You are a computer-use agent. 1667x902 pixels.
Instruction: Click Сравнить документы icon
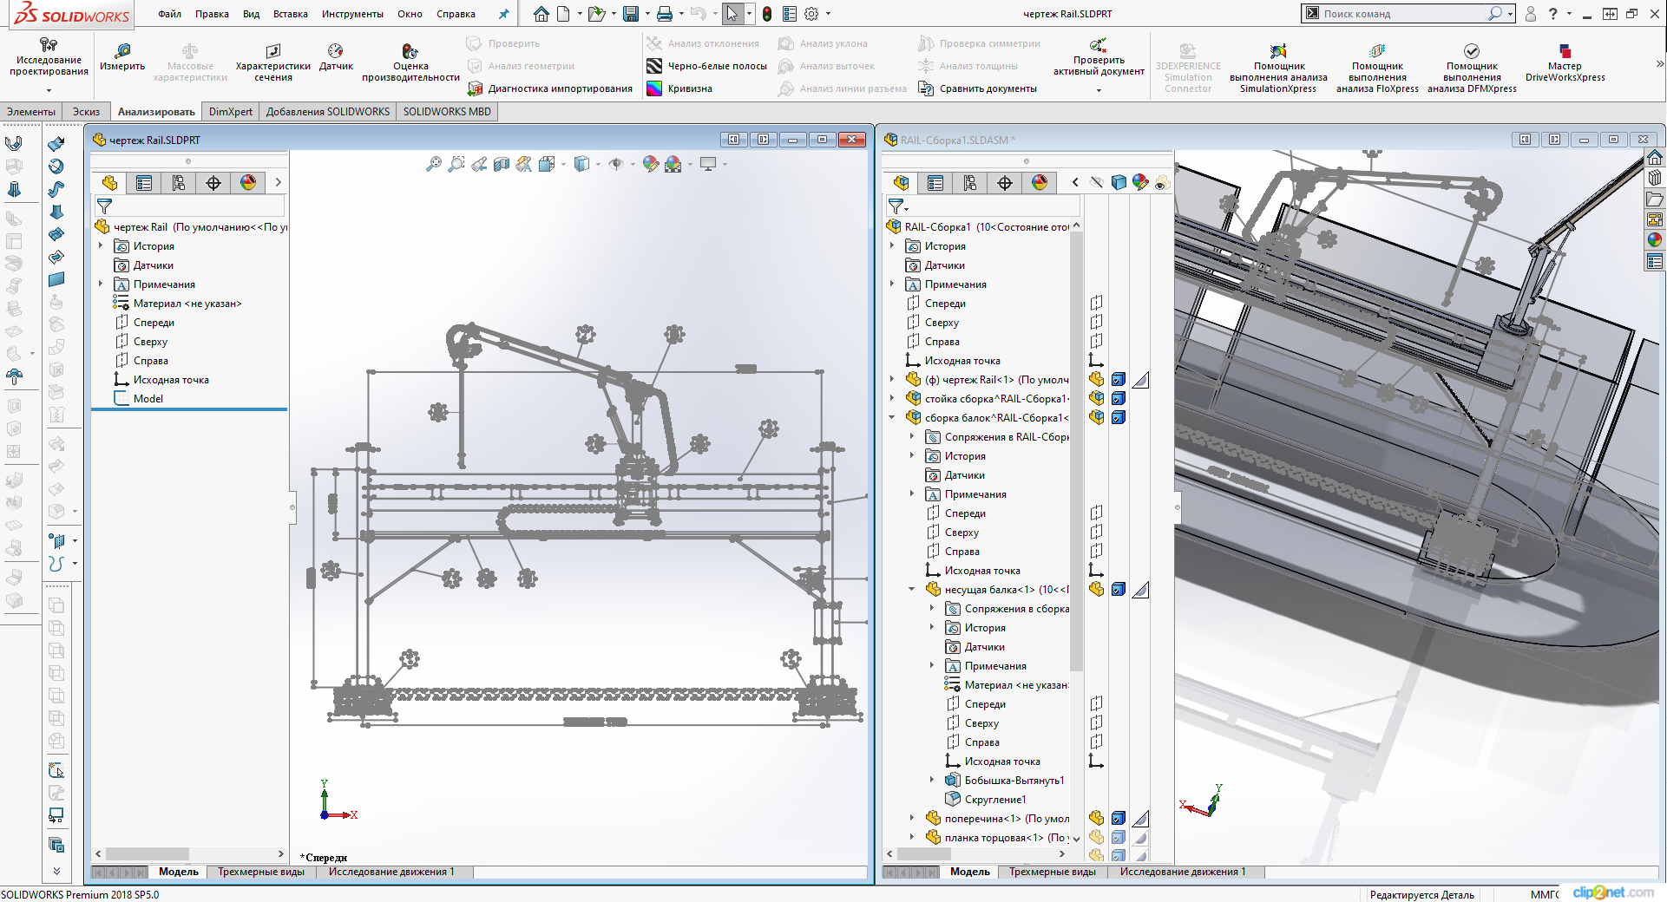(926, 88)
